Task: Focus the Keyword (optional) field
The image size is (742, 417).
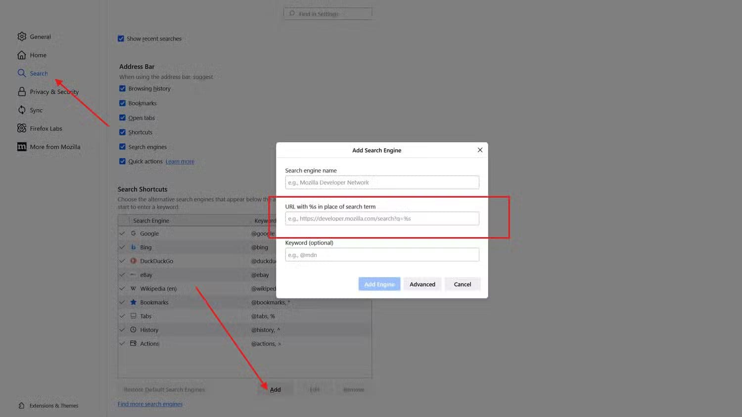Action: click(x=382, y=254)
